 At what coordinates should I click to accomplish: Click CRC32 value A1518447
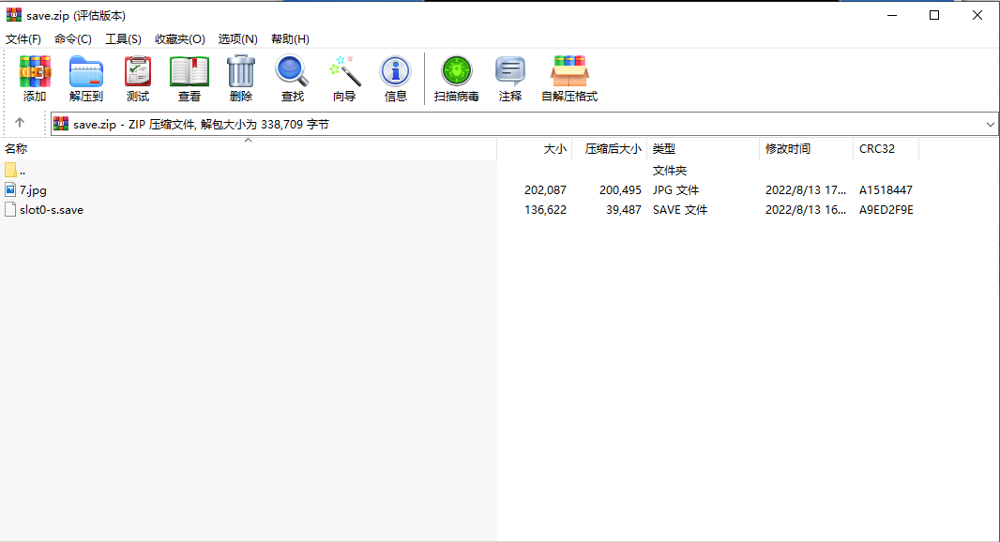tap(886, 190)
